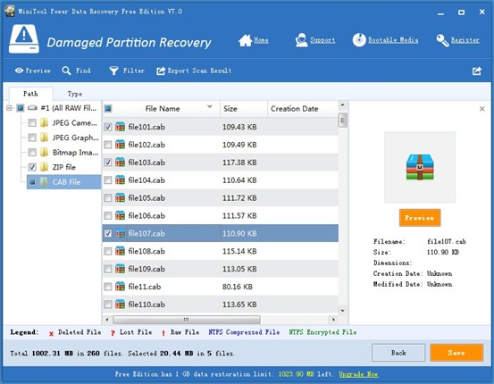Open the Register link
The height and width of the screenshot is (384, 494).
click(465, 40)
